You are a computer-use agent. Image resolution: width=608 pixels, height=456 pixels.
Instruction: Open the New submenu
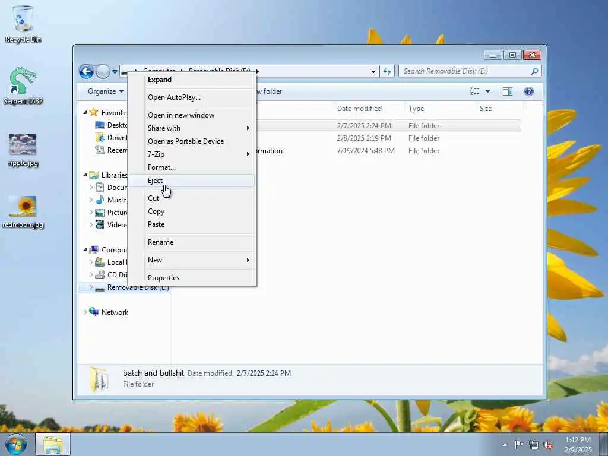(x=192, y=260)
